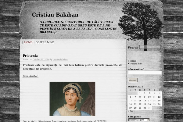
Task: Select calendar date 28
Action: (x=135, y=108)
